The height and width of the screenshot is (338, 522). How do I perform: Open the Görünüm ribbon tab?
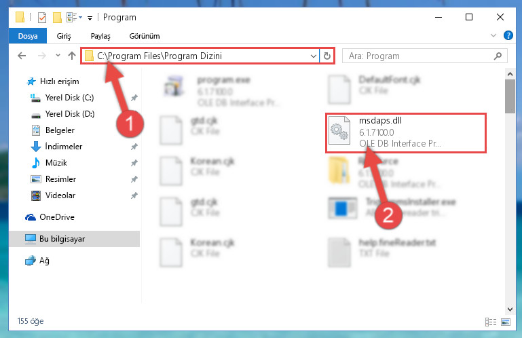[145, 36]
